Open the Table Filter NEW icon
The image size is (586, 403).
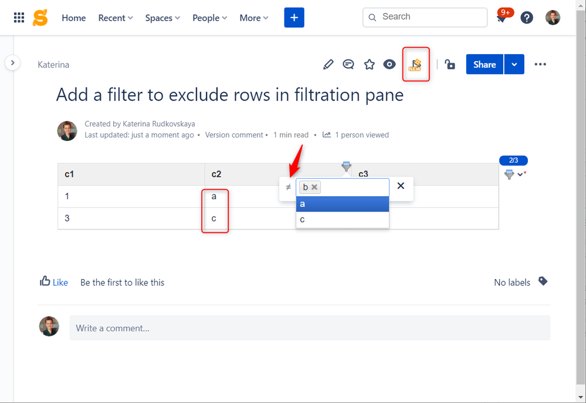[x=416, y=64]
